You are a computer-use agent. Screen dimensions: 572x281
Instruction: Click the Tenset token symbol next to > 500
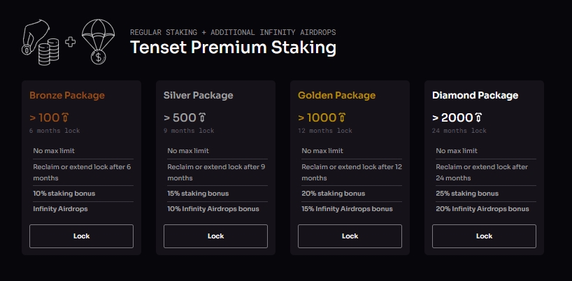(x=201, y=117)
